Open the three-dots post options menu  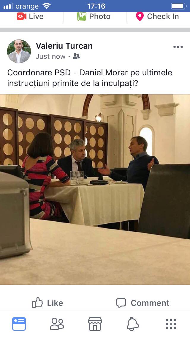(178, 47)
